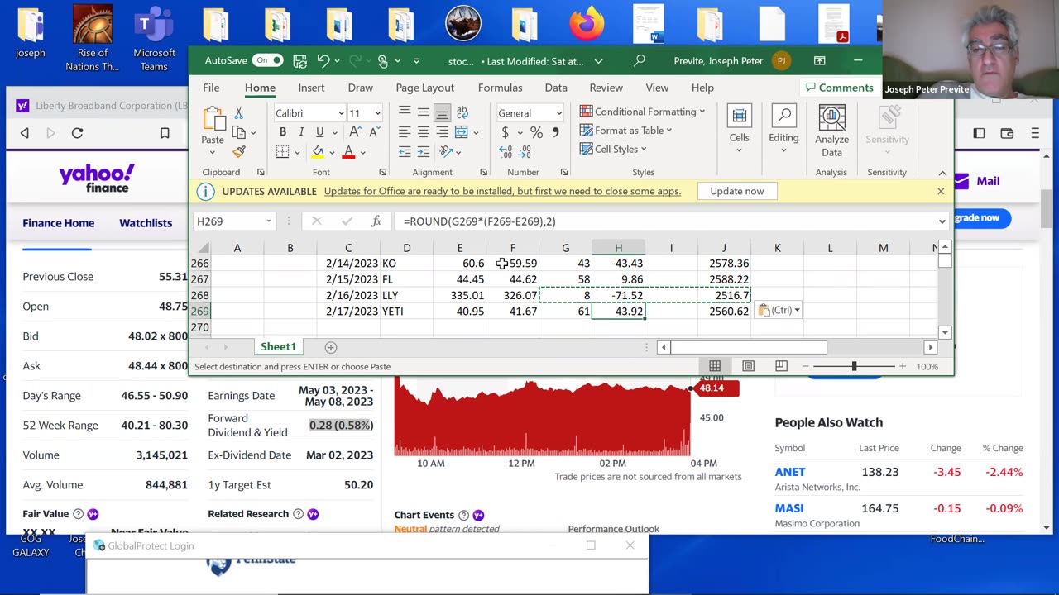1059x595 pixels.
Task: Click the Borders grid icon
Action: [x=283, y=151]
